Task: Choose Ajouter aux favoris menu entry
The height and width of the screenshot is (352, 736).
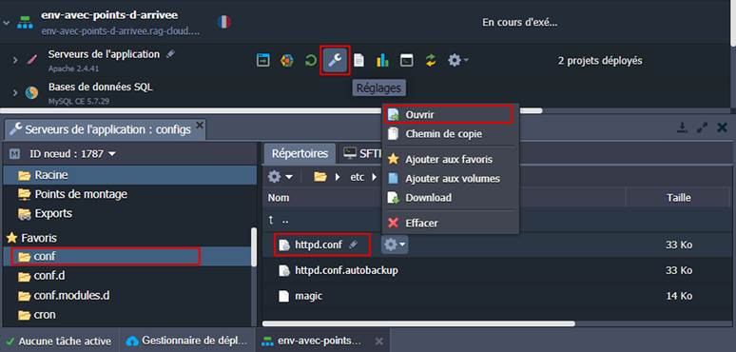Action: coord(451,160)
